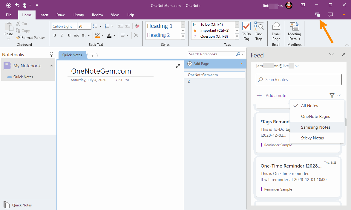Open font name Calibri Light dropdown
The width and height of the screenshot is (351, 210).
(75, 26)
